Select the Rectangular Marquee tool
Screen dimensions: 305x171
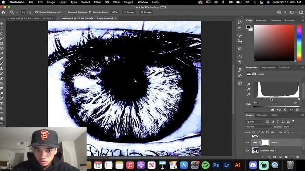pyautogui.click(x=2, y=28)
